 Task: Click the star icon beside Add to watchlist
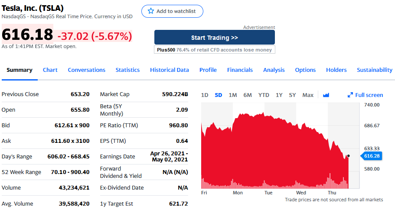pyautogui.click(x=151, y=11)
